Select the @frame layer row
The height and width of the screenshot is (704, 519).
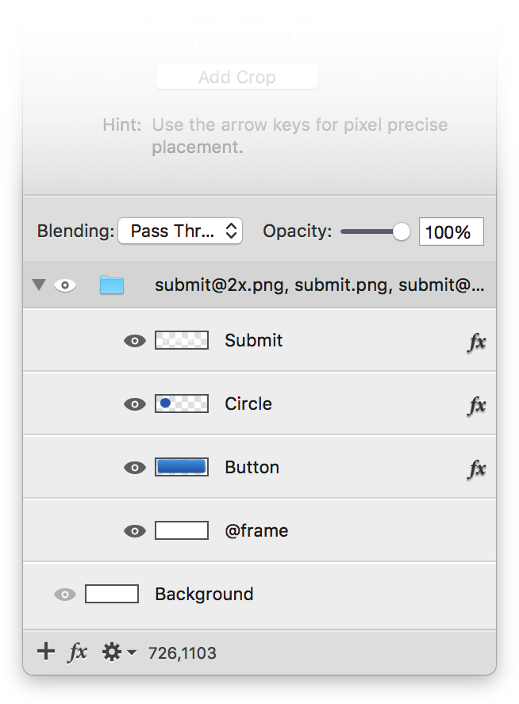pos(259,530)
